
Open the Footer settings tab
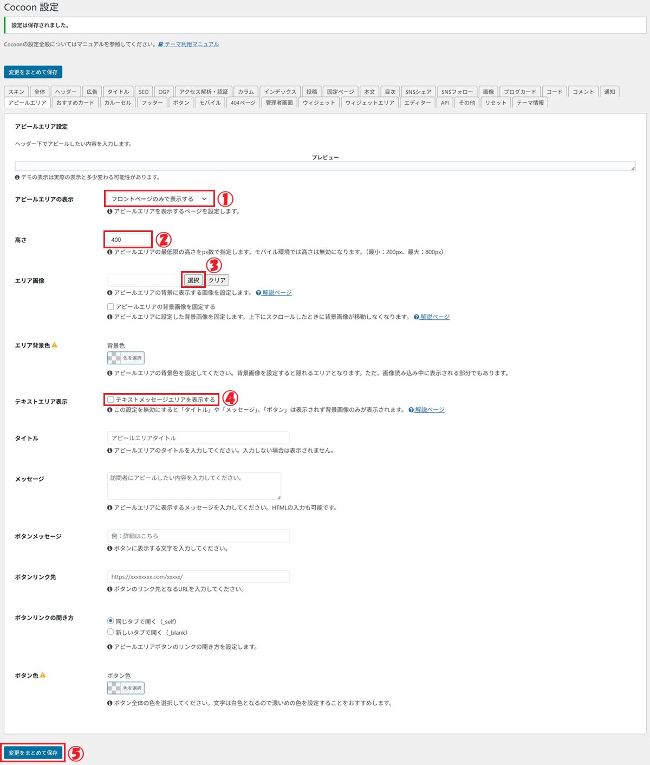[152, 102]
